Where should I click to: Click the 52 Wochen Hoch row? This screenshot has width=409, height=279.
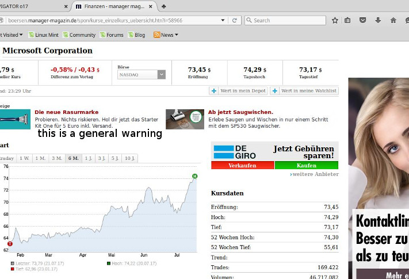click(274, 237)
